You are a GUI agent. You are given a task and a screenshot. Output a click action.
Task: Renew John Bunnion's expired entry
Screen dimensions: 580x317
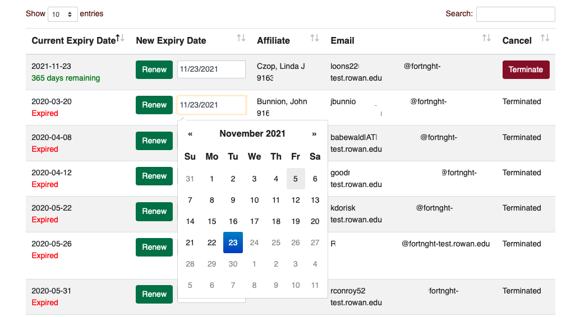click(154, 105)
